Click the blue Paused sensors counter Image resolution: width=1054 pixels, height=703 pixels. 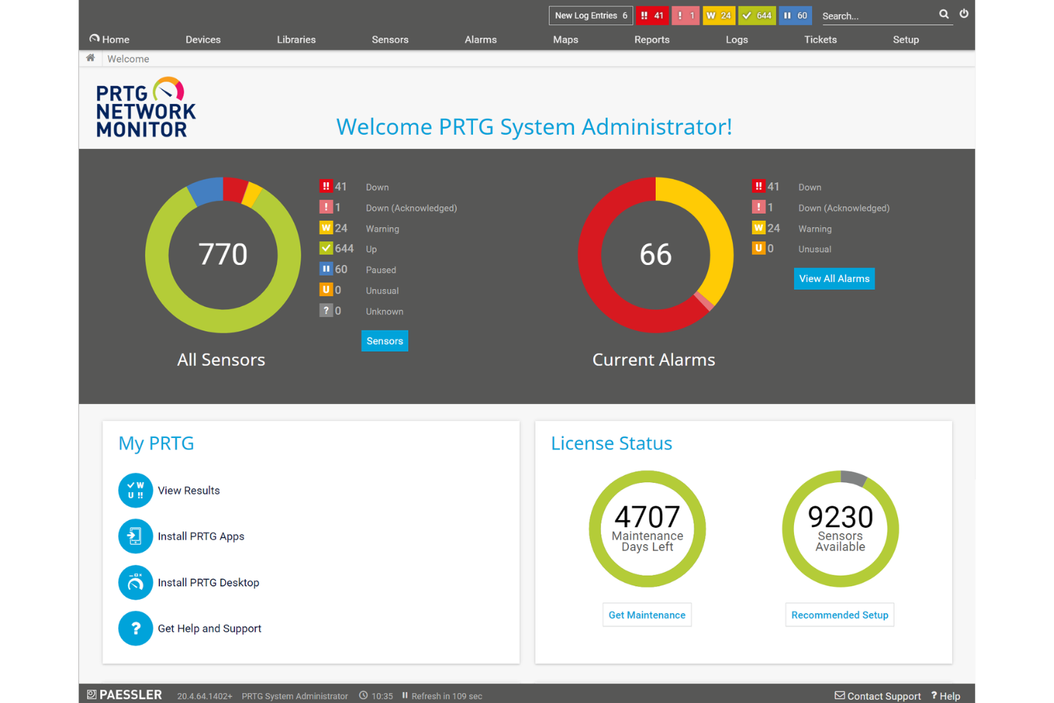click(x=795, y=15)
